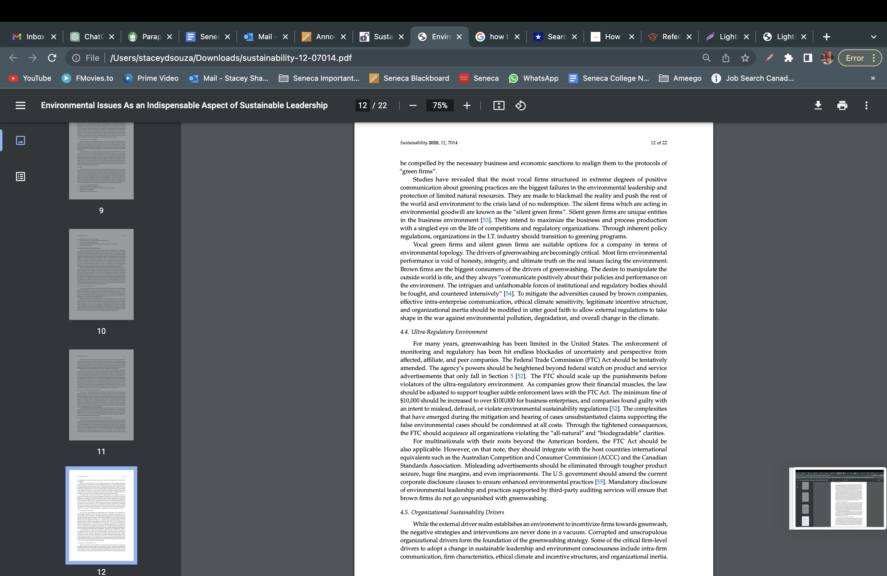This screenshot has width=887, height=576.
Task: Open WhatsApp bookmark
Action: [534, 79]
